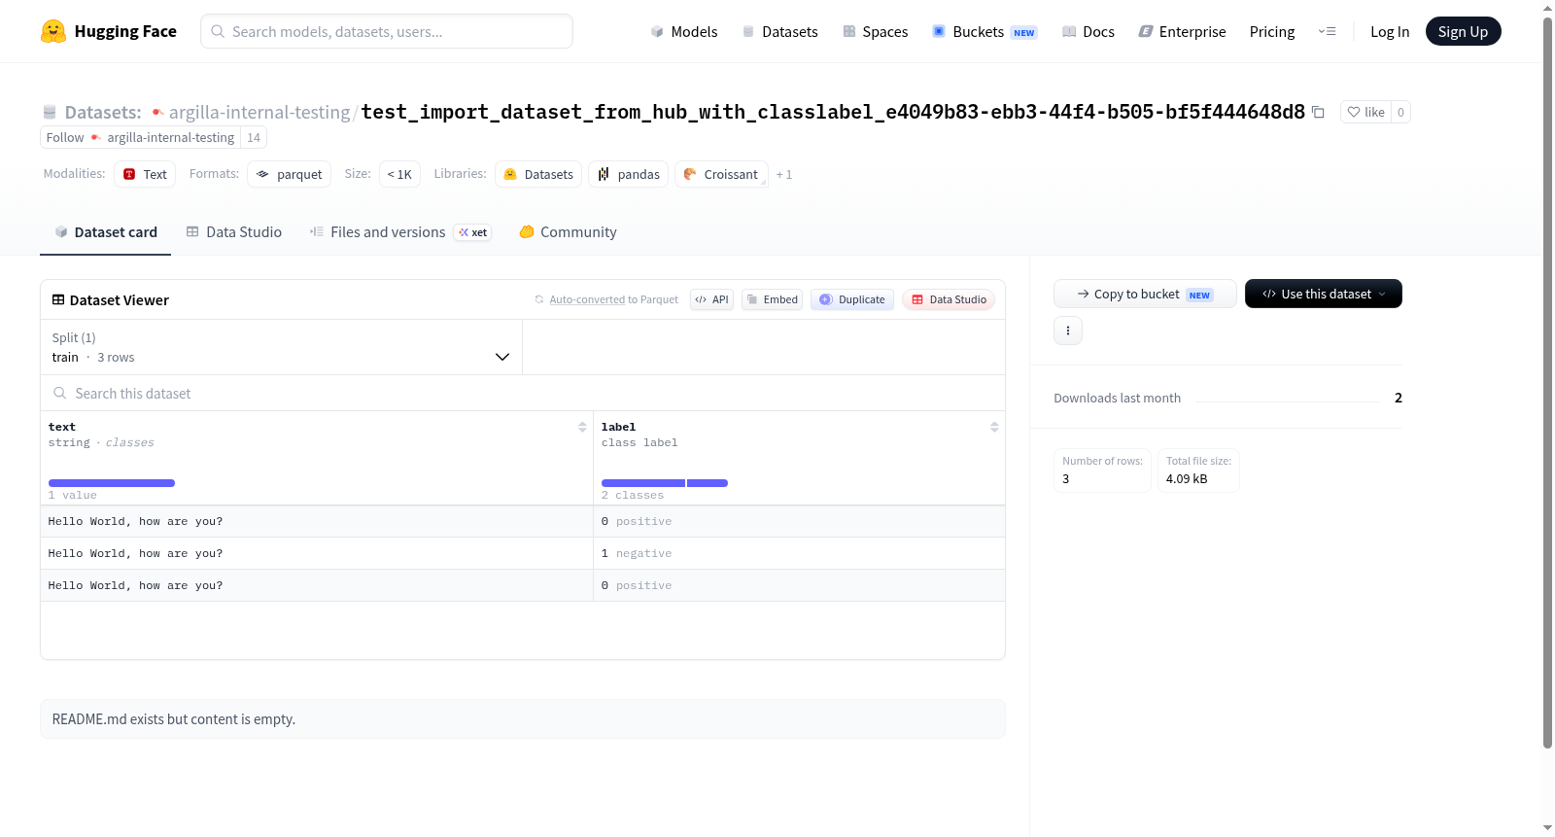The image size is (1555, 837).
Task: Open the Docs navigation item
Action: point(1088,31)
